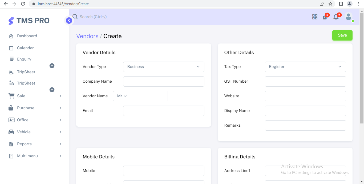The image size is (364, 184).
Task: Open Dashboard from the sidebar
Action: [27, 36]
